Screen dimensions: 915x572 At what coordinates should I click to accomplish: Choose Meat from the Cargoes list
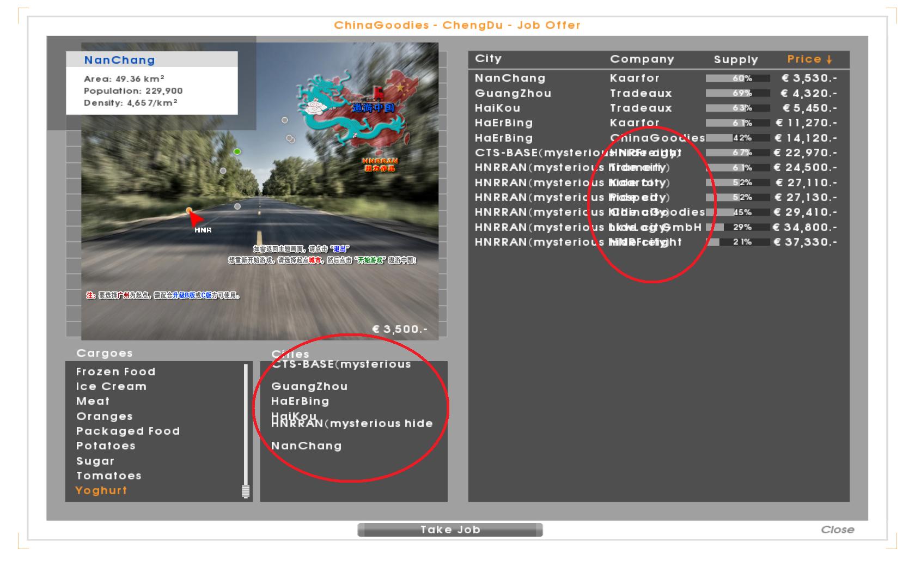click(x=93, y=401)
